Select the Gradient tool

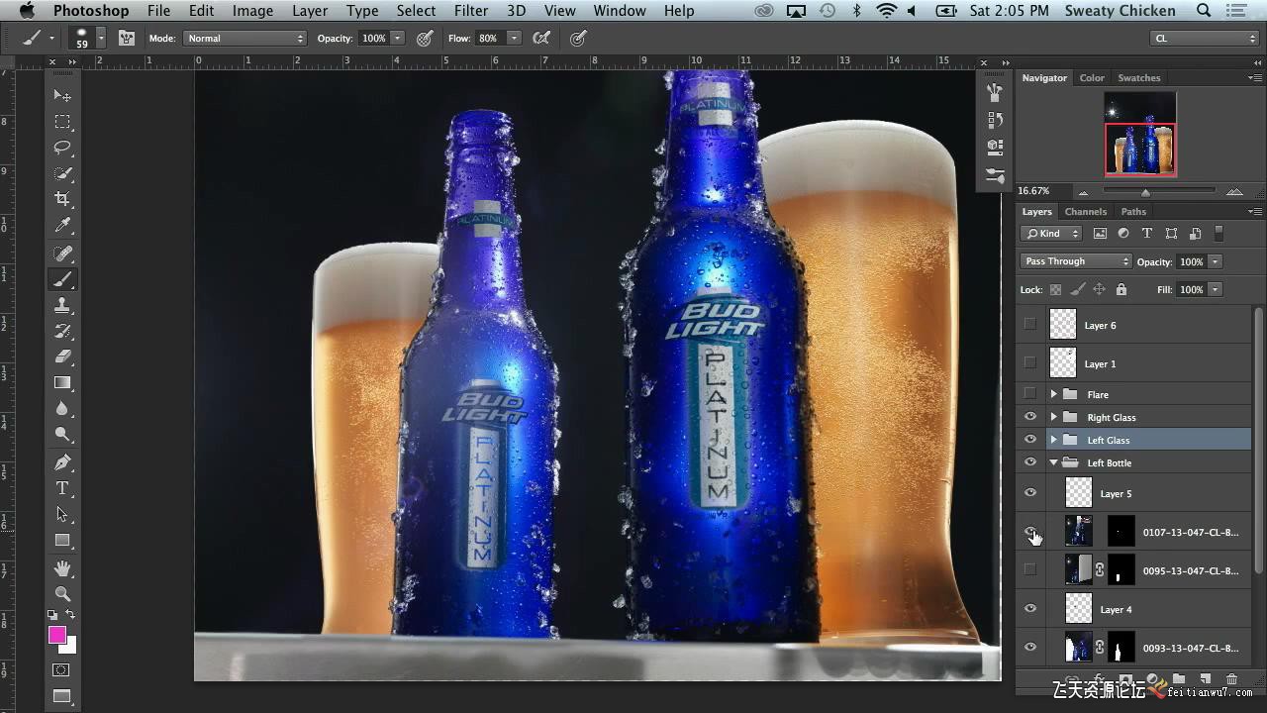coord(62,382)
